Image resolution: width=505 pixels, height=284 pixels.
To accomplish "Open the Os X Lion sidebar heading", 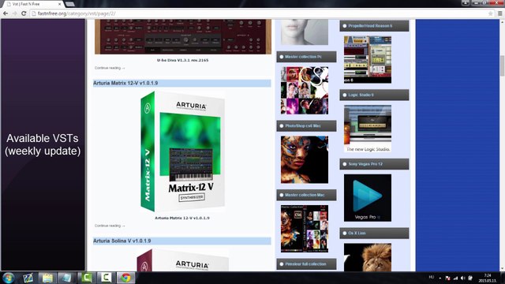I will coord(374,234).
